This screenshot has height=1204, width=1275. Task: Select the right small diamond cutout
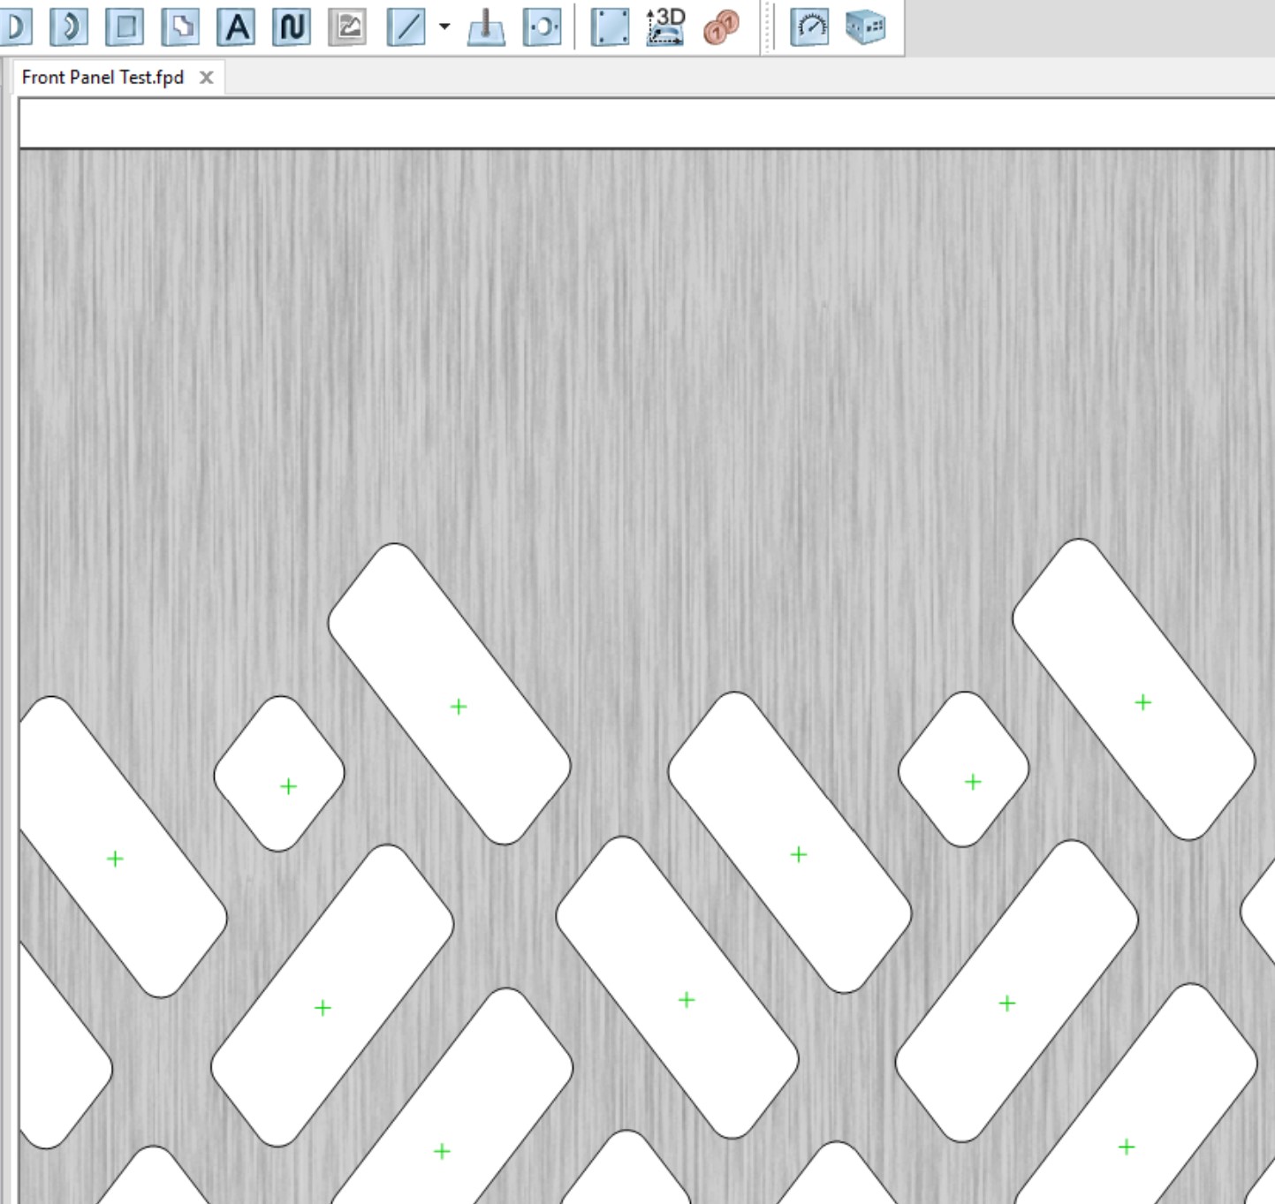[964, 769]
